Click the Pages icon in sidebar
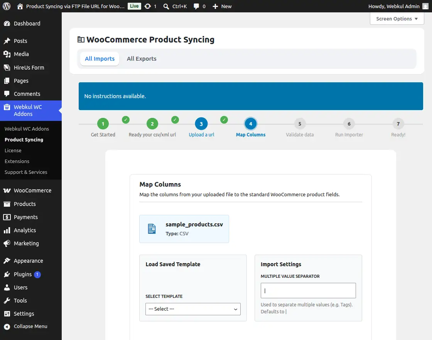 7,81
